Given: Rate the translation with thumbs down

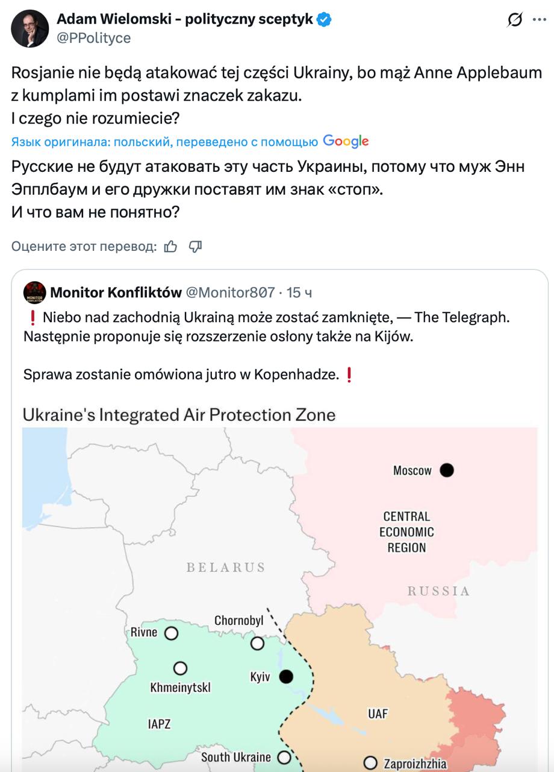Looking at the screenshot, I should pyautogui.click(x=195, y=246).
